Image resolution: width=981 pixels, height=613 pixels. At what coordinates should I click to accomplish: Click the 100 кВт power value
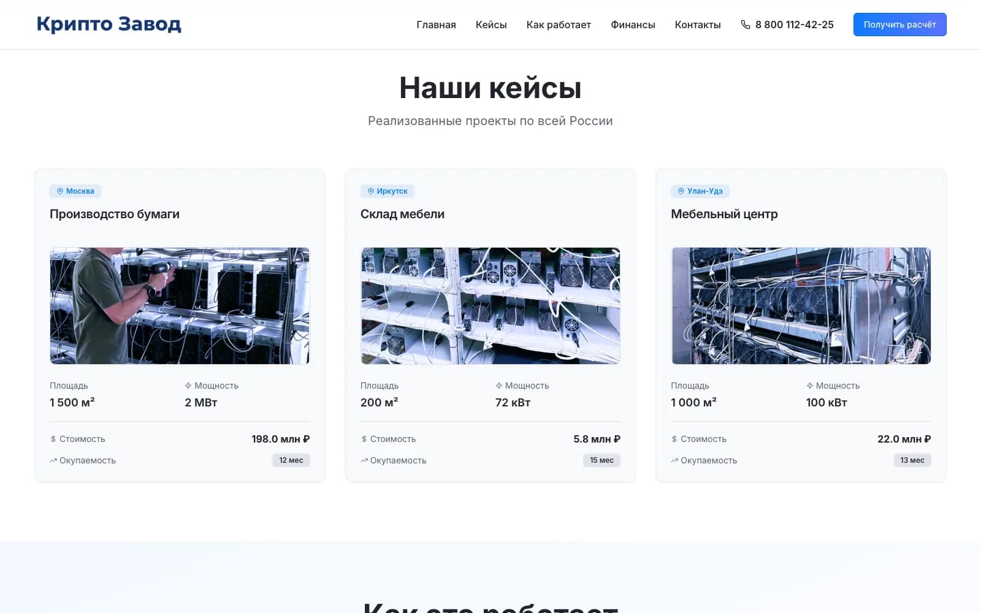coord(826,403)
